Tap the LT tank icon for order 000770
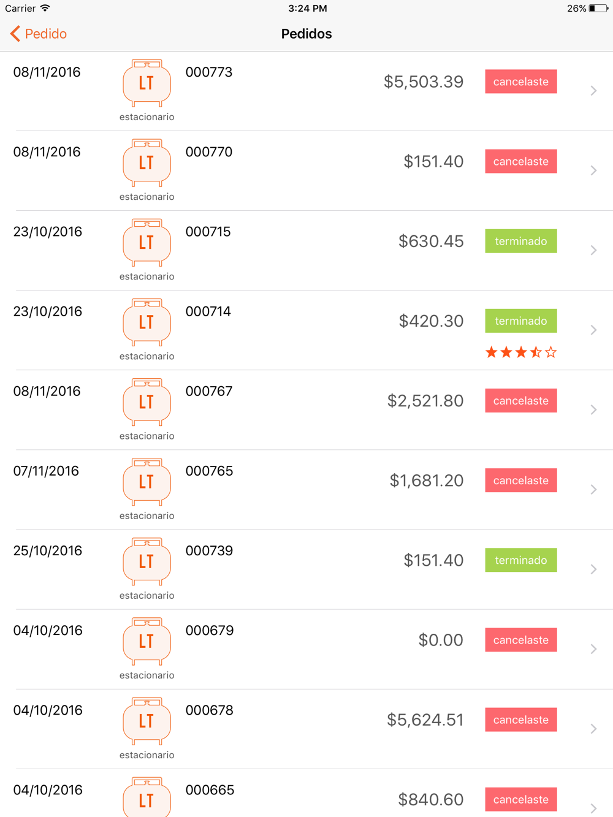Screen dimensions: 613x817 (147, 162)
